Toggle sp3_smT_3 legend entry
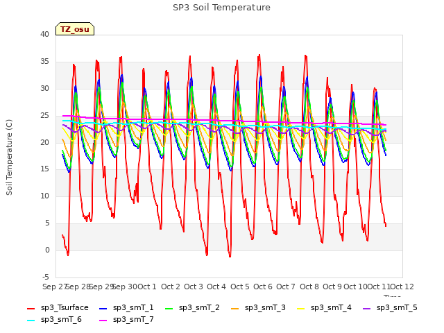Screen dimensions: 444x333 258,308
